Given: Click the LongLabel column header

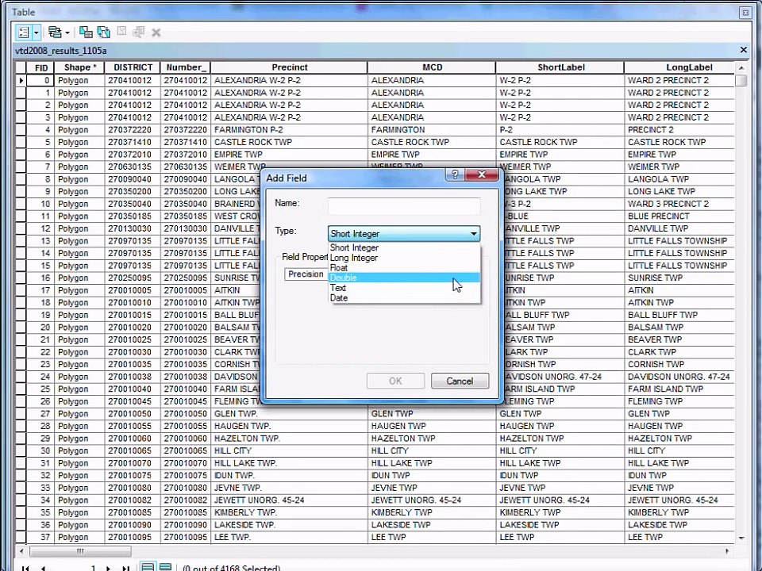Looking at the screenshot, I should 679,67.
